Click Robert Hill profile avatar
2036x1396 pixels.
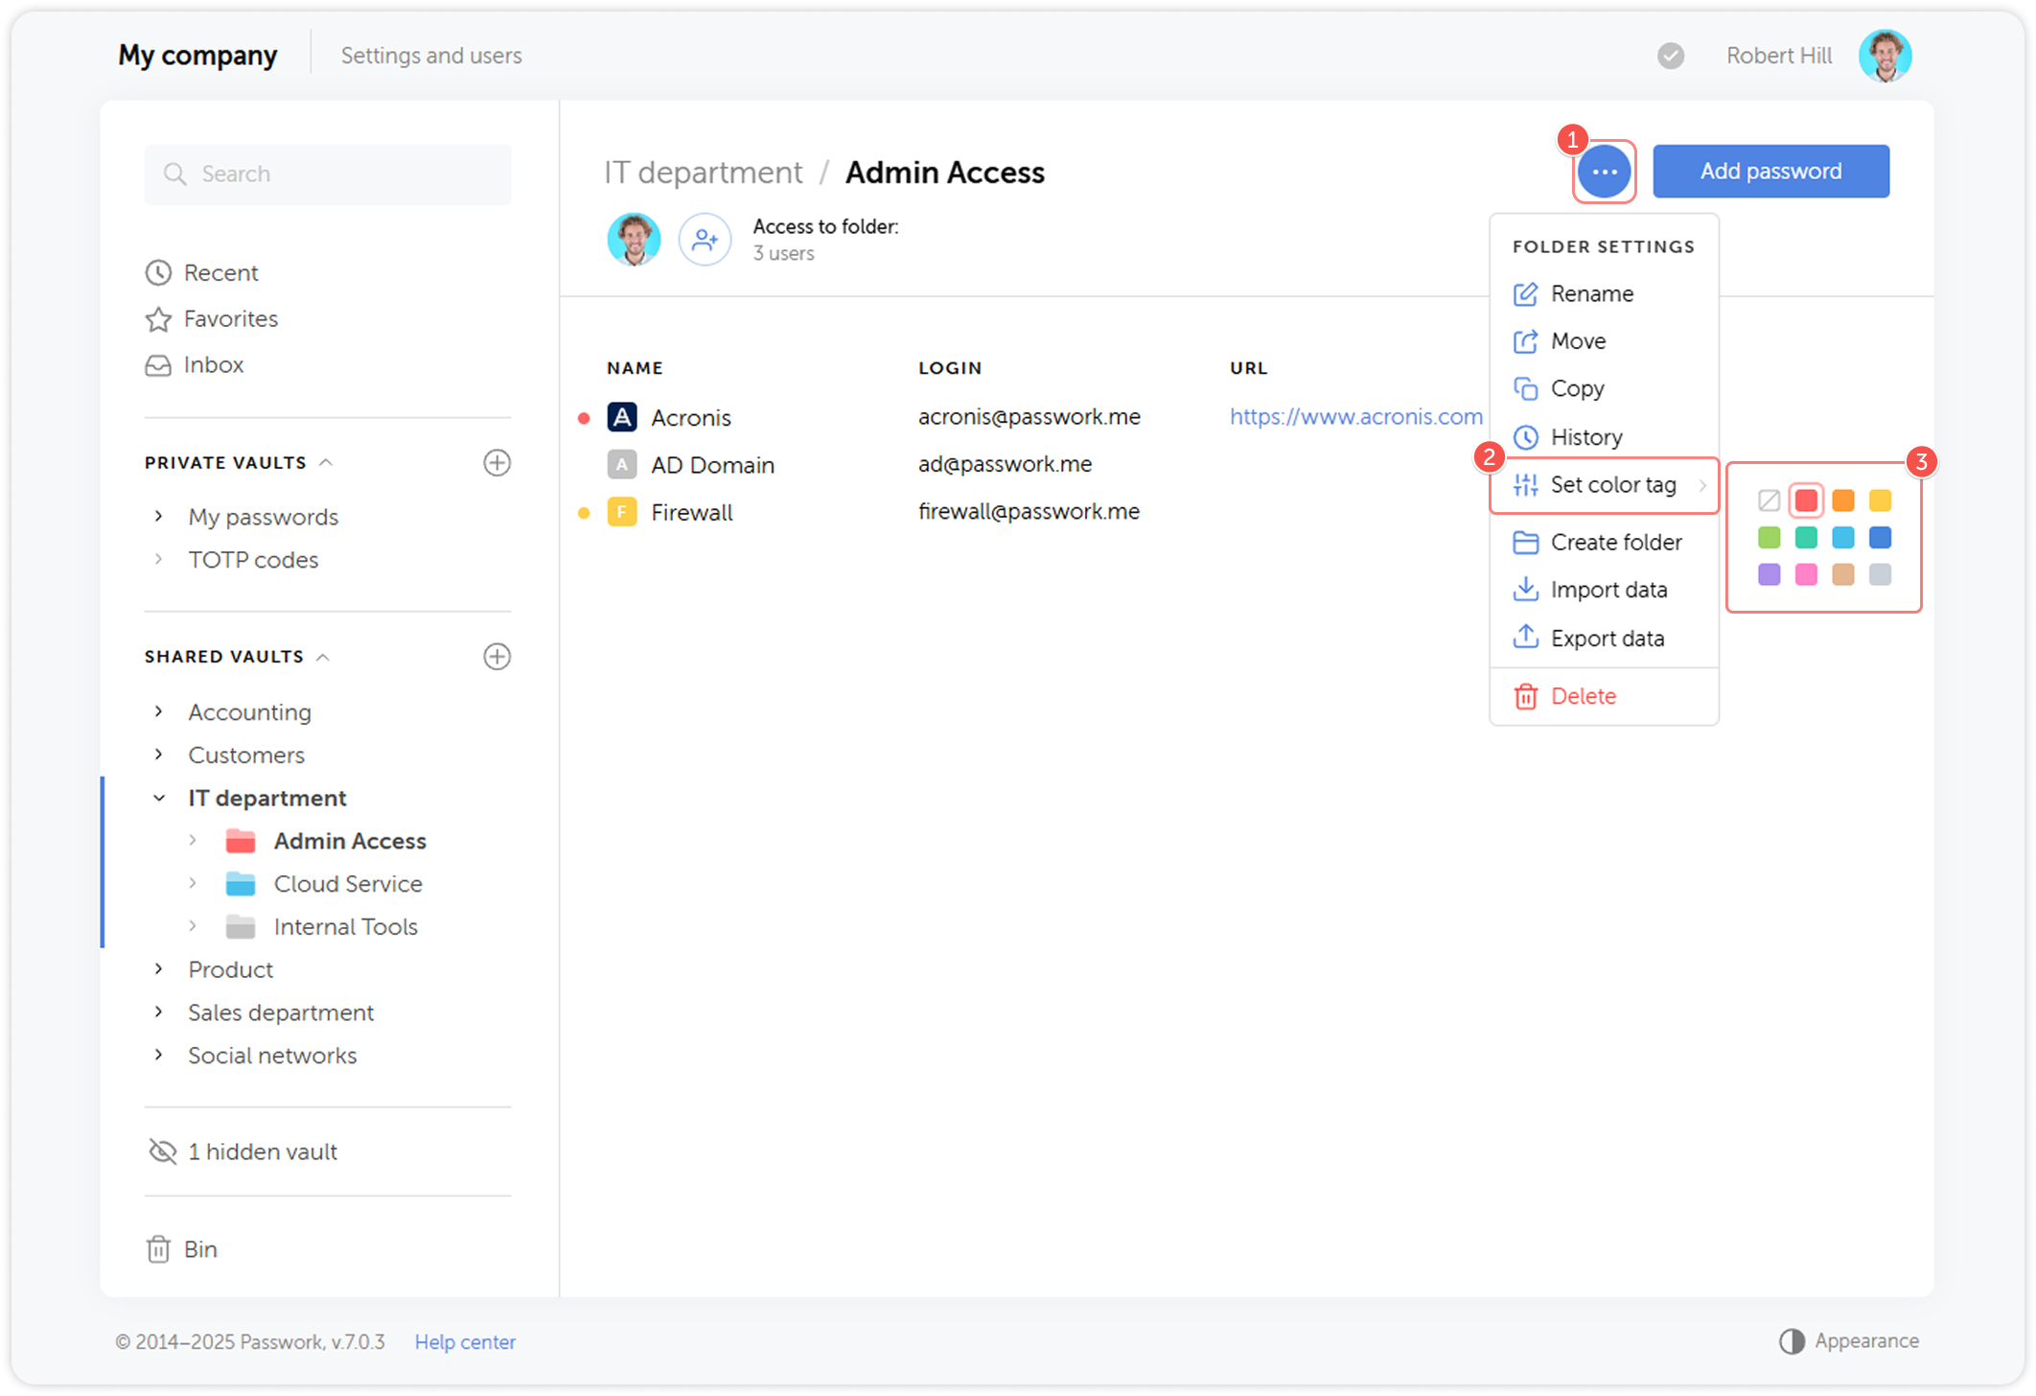1885,56
